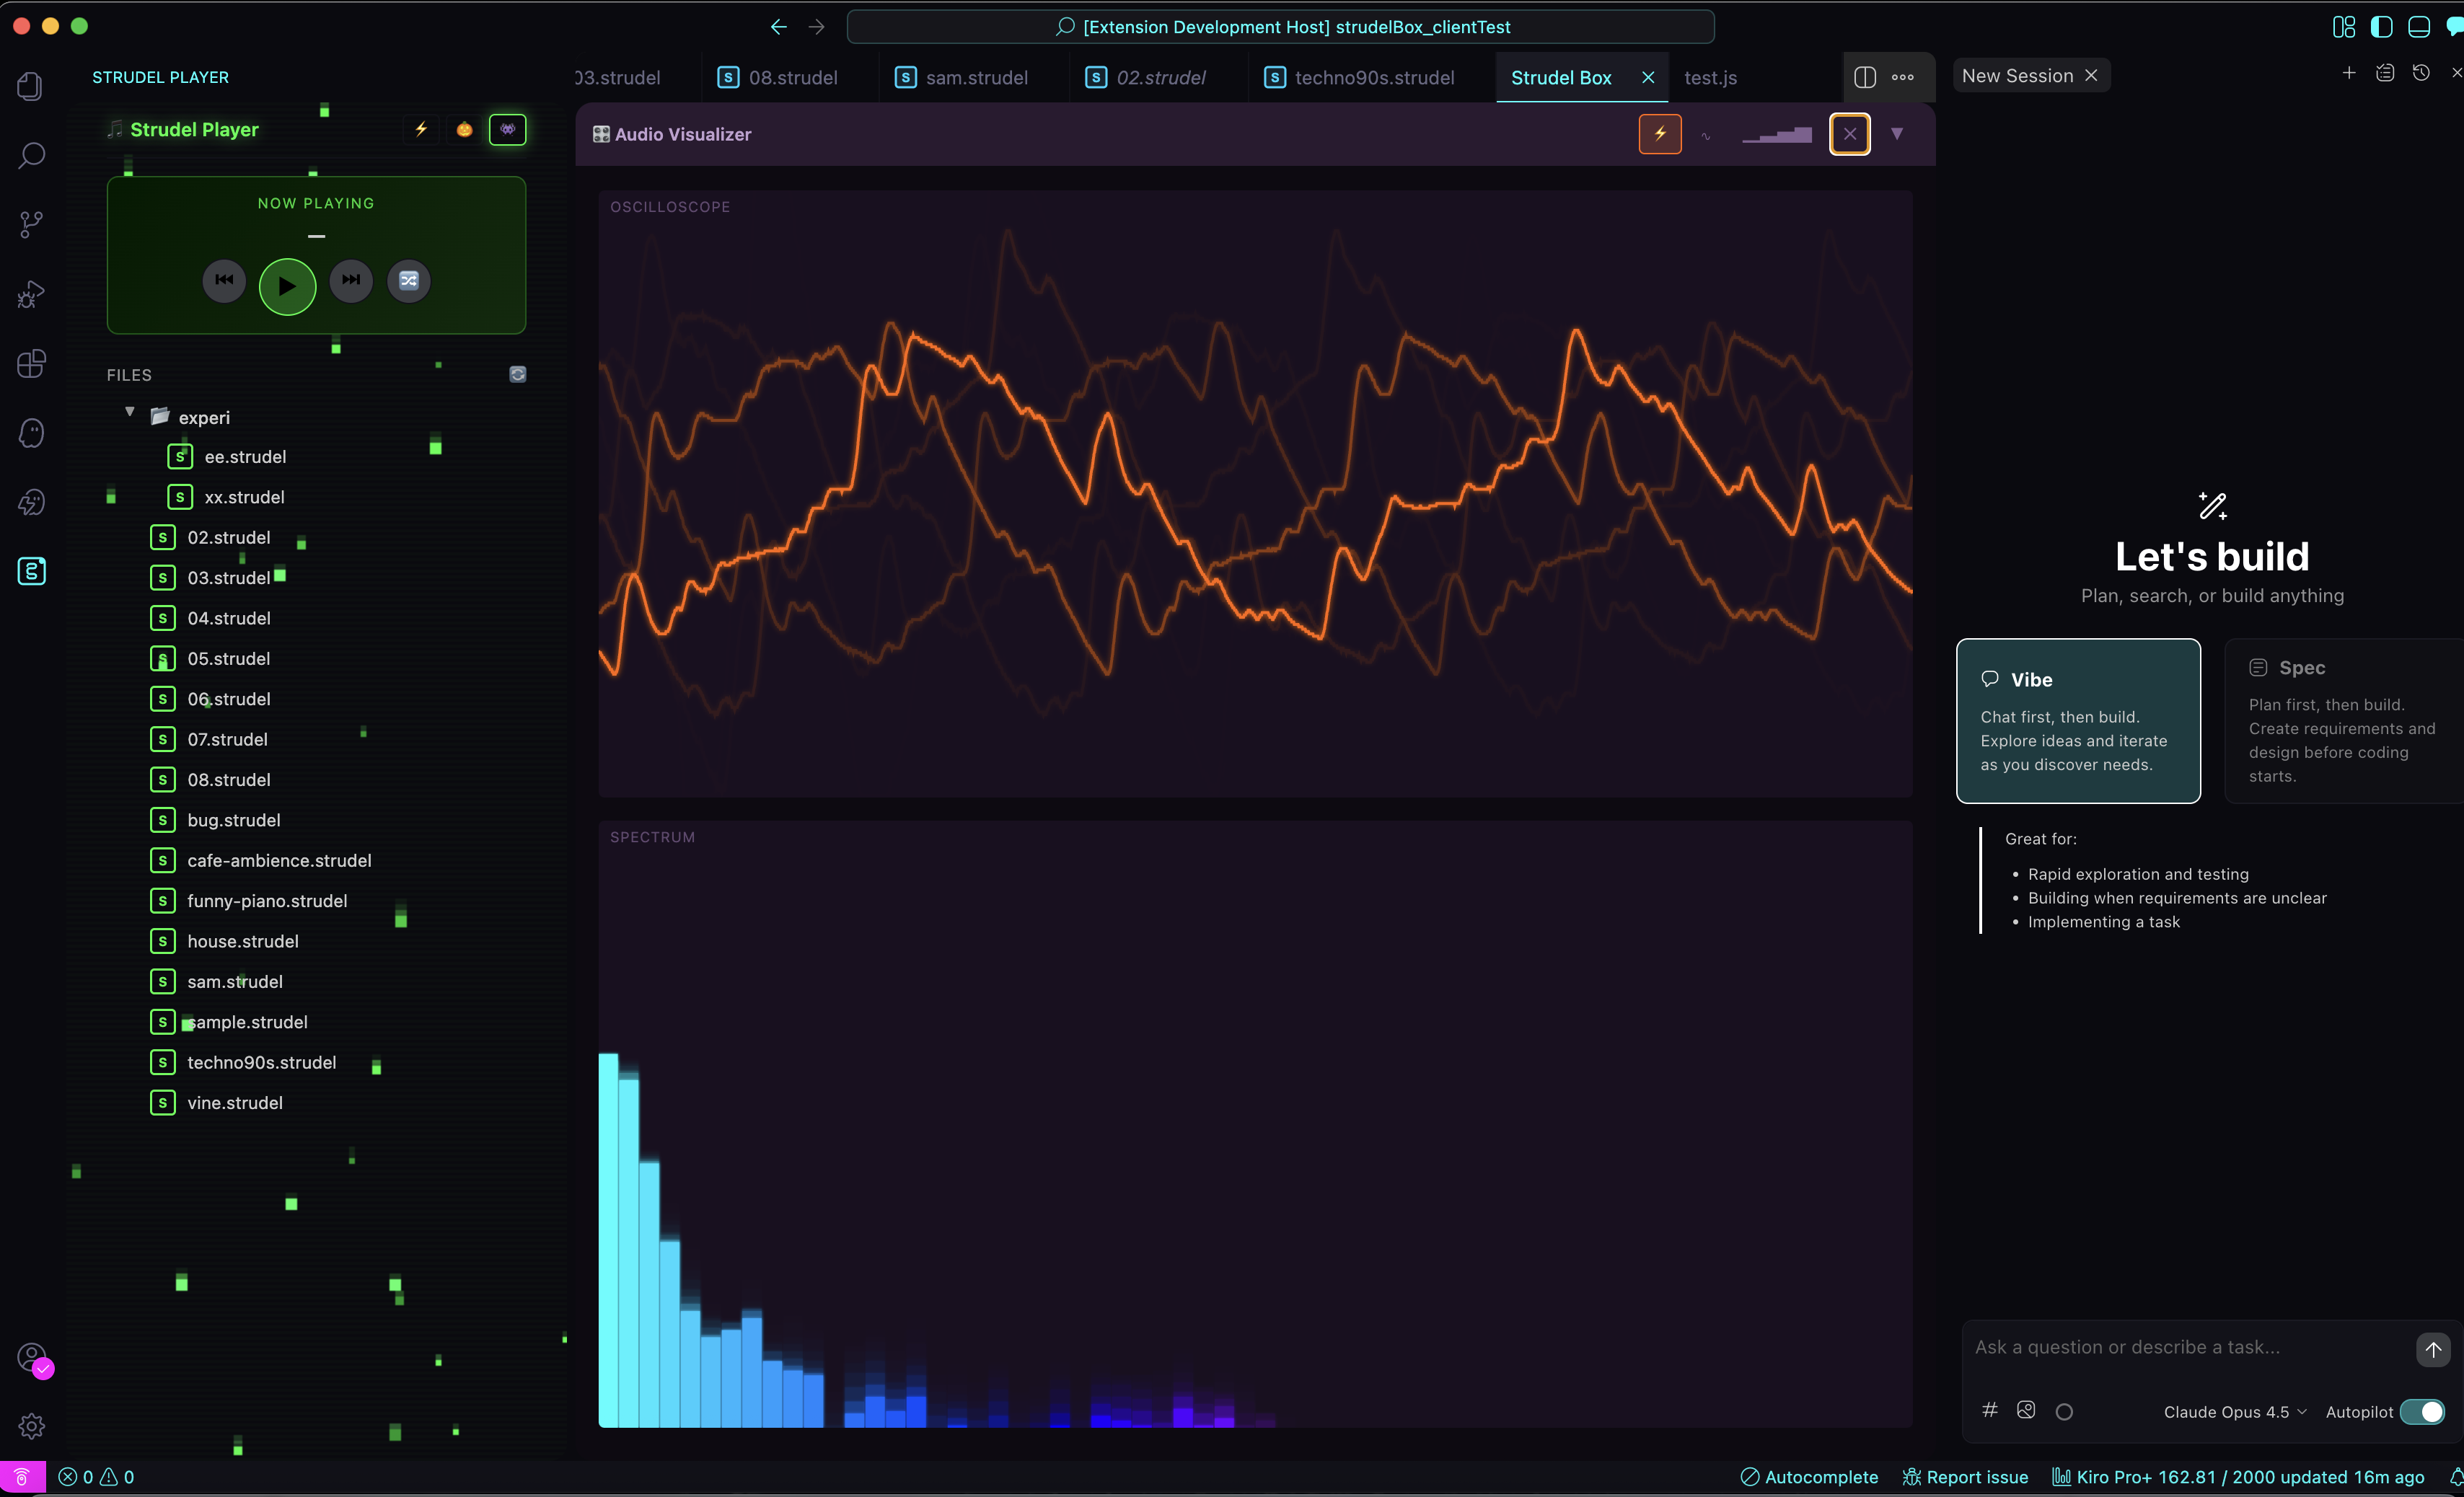Screen dimensions: 2464x1497
Task: Toggle the X visualizer option button
Action: (1849, 135)
